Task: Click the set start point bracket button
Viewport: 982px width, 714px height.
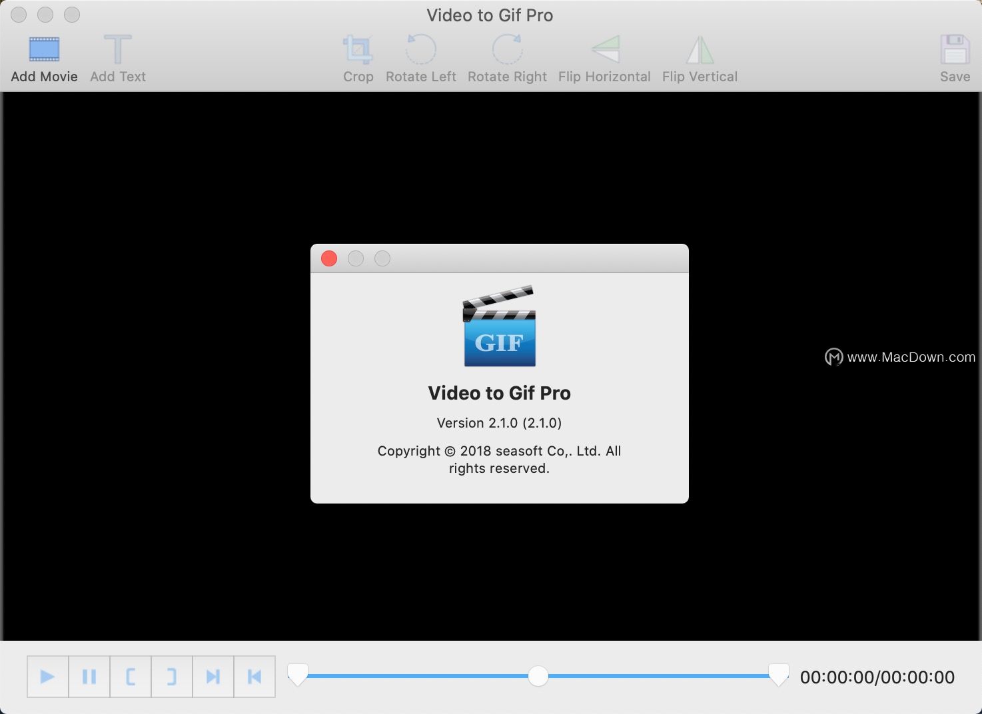Action: click(x=131, y=676)
